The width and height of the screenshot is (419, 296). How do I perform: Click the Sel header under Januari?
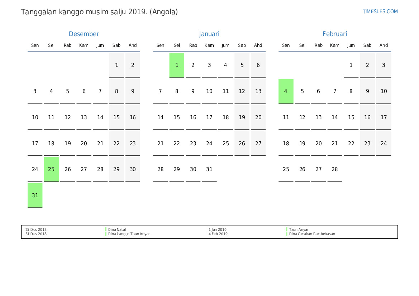[177, 45]
